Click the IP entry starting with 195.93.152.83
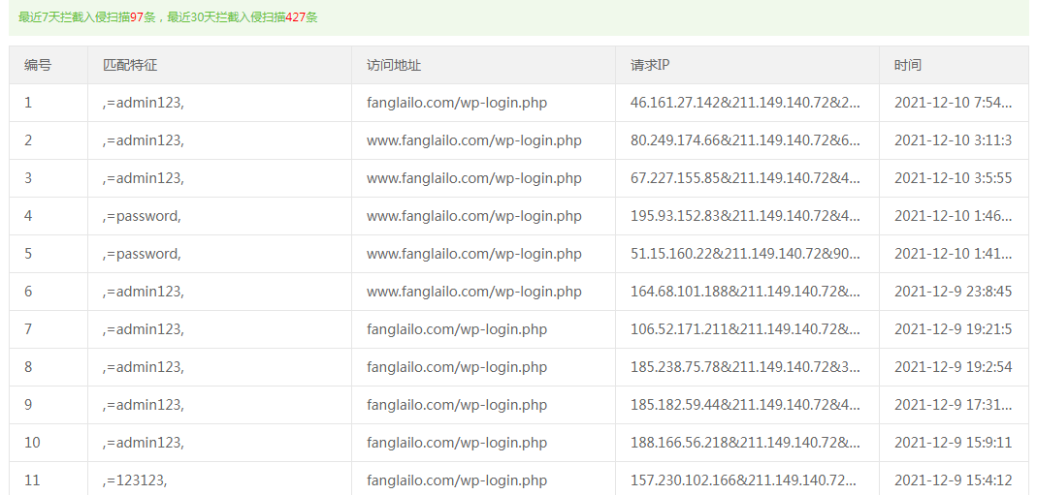 (x=745, y=216)
